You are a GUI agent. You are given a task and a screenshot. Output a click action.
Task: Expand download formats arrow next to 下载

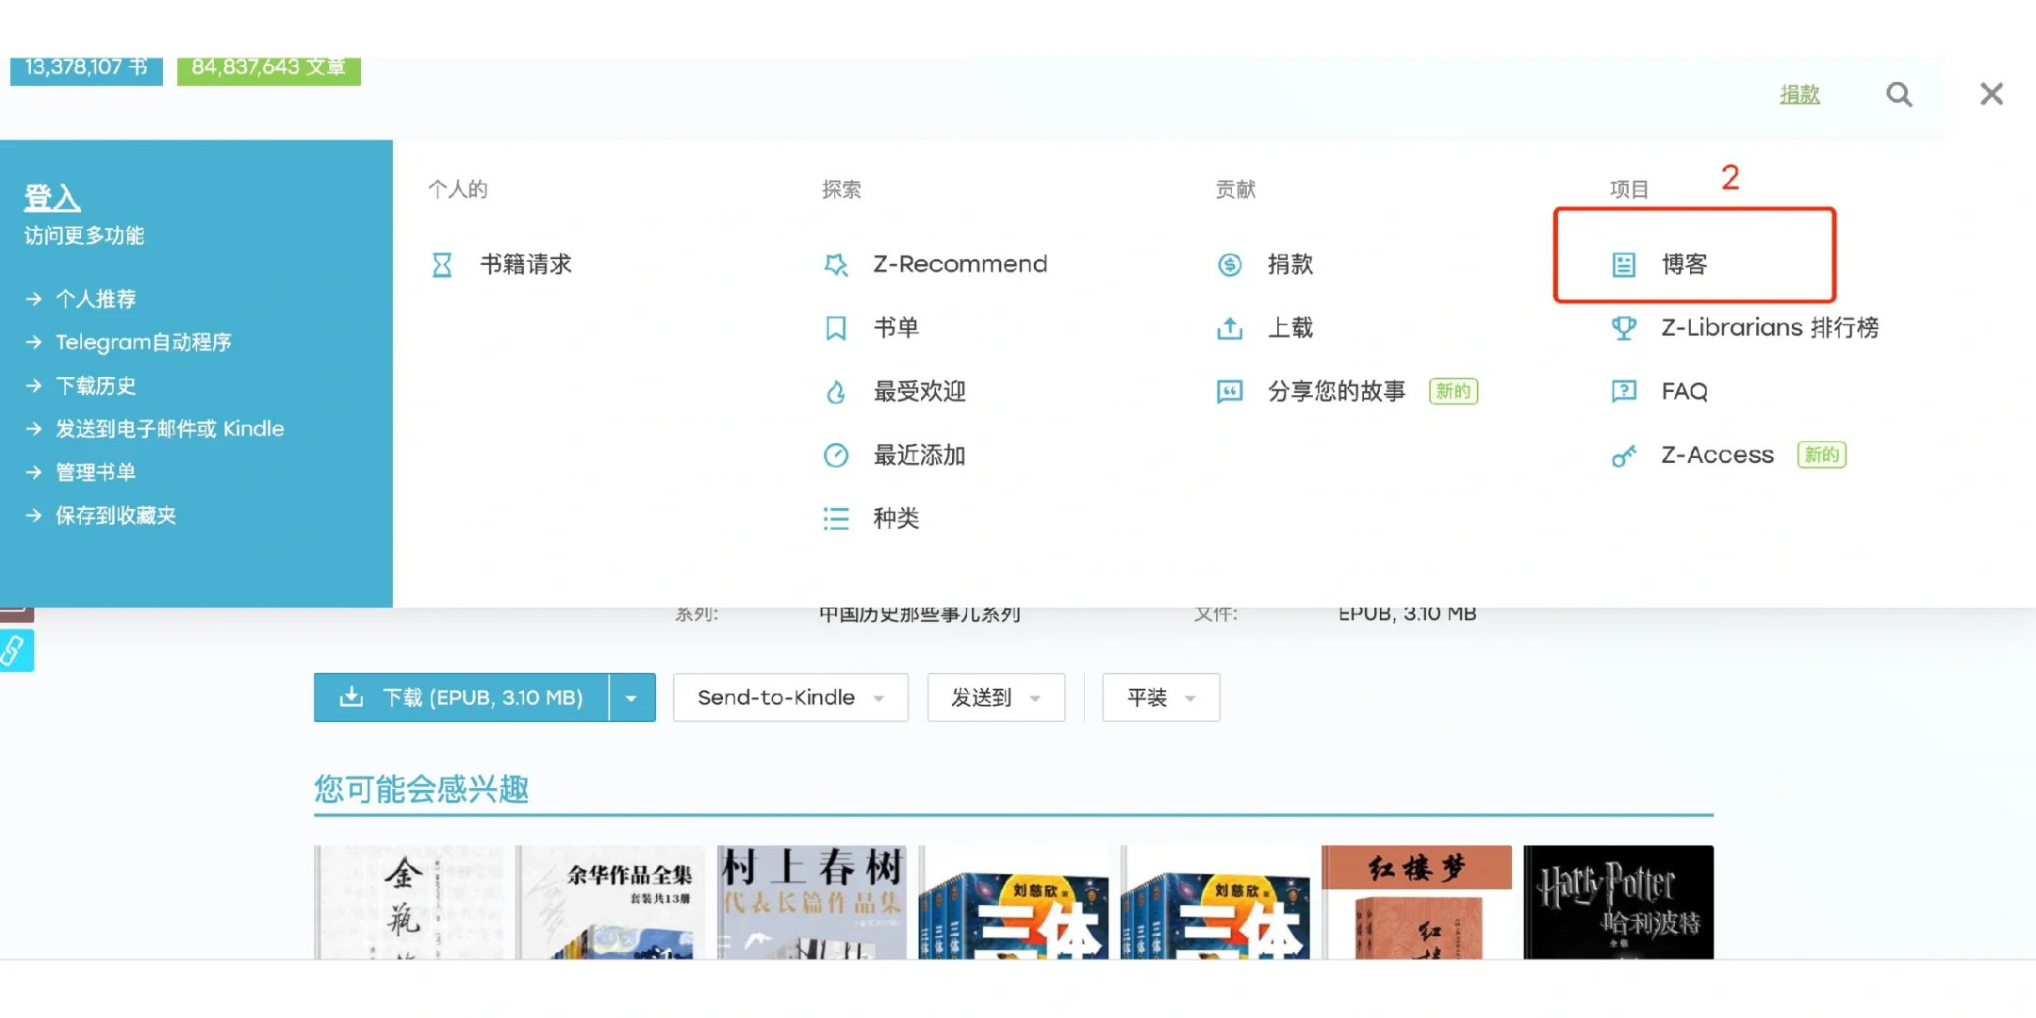632,698
